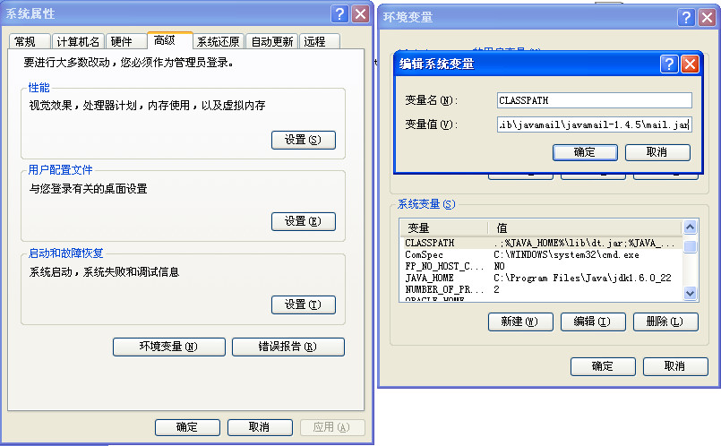Screen dimensions: 721x446
Task: Open the 常规 tab in System Properties
Action: tap(30, 41)
